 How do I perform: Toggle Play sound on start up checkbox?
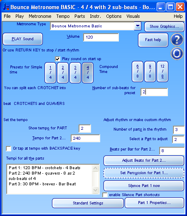[x=58, y=59]
